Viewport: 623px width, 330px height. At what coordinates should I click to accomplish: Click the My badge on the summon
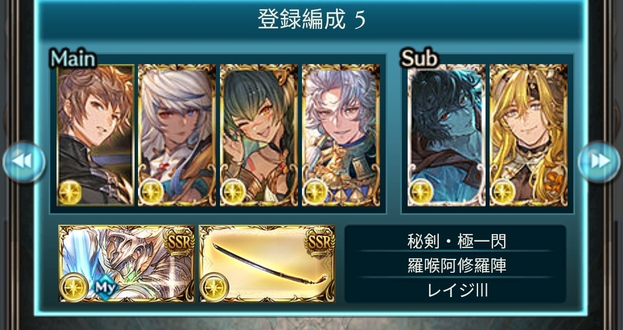[x=106, y=287]
